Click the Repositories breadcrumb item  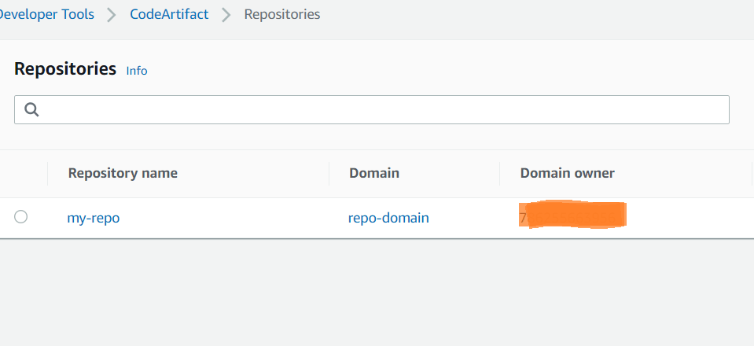pos(281,14)
